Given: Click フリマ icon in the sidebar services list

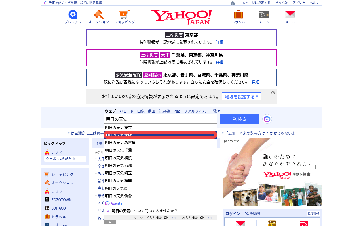Looking at the screenshot, I should (x=47, y=191).
